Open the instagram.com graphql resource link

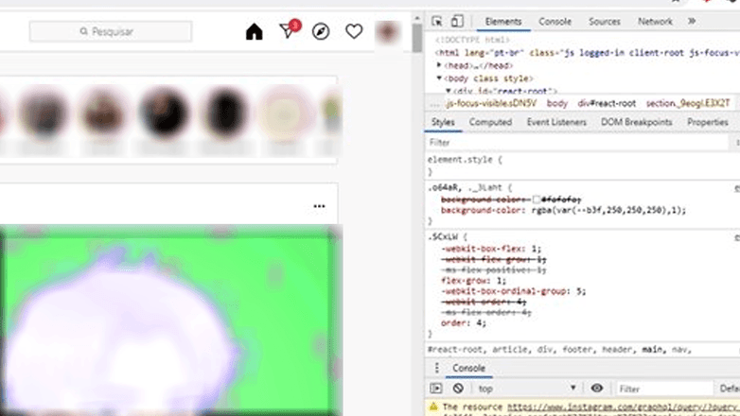[624, 407]
